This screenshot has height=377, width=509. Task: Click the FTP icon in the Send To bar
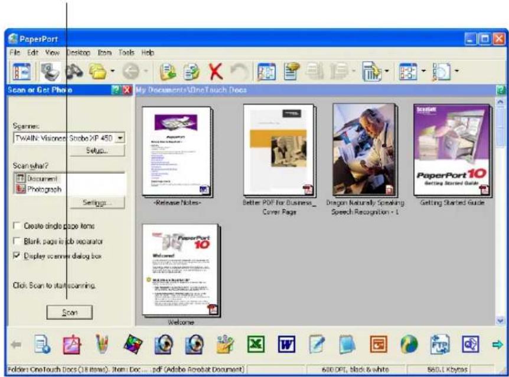tap(440, 344)
